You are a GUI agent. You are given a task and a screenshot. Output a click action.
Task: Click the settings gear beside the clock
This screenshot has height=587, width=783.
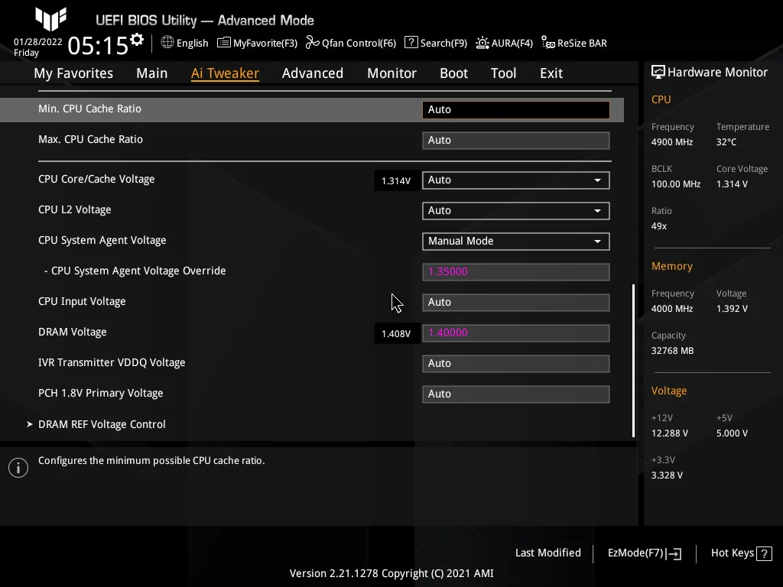coord(136,39)
